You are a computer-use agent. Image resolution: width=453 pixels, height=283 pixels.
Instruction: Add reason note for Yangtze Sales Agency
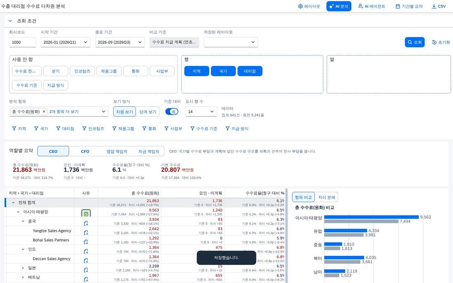tap(86, 232)
